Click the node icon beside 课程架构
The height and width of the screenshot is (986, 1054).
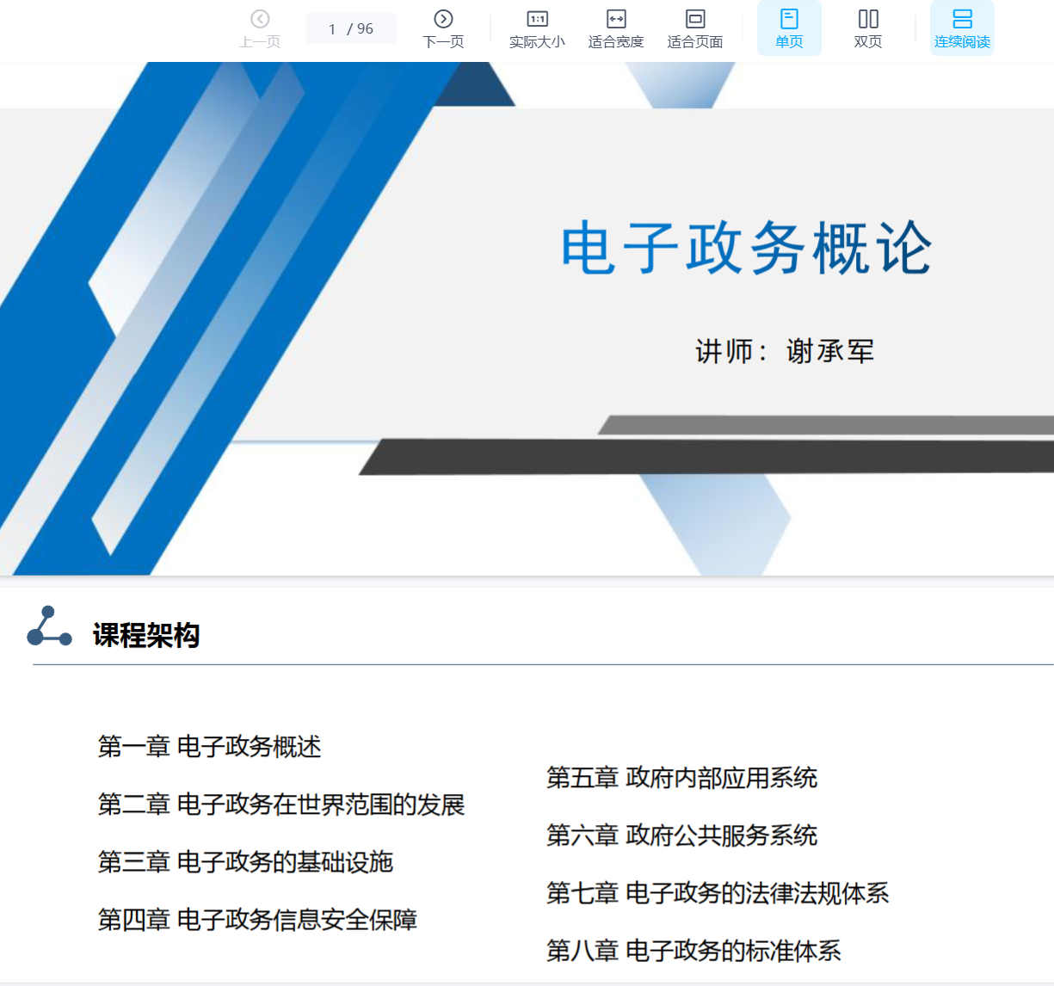click(49, 627)
